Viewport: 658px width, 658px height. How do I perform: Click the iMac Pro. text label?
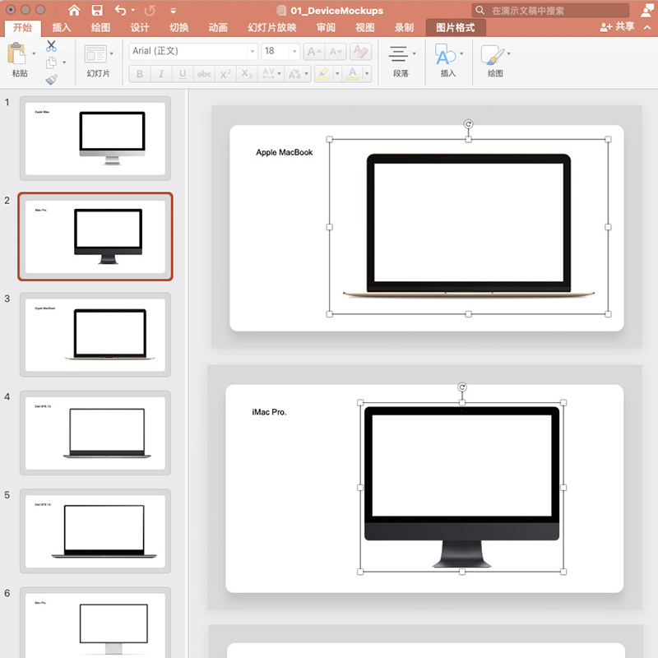click(269, 412)
